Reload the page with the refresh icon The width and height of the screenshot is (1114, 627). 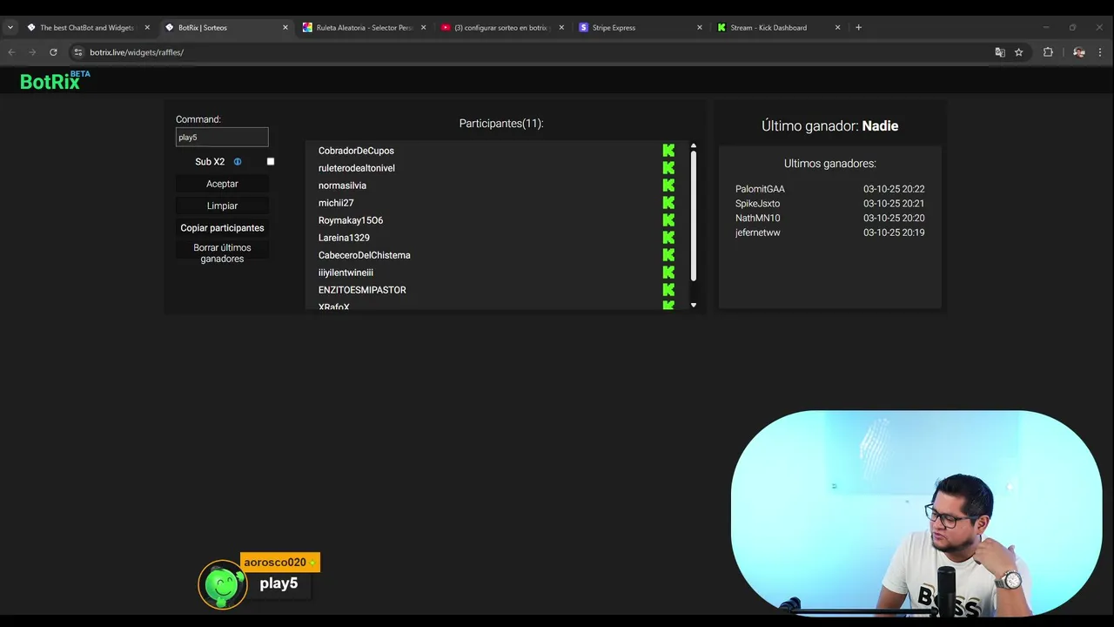pyautogui.click(x=53, y=52)
